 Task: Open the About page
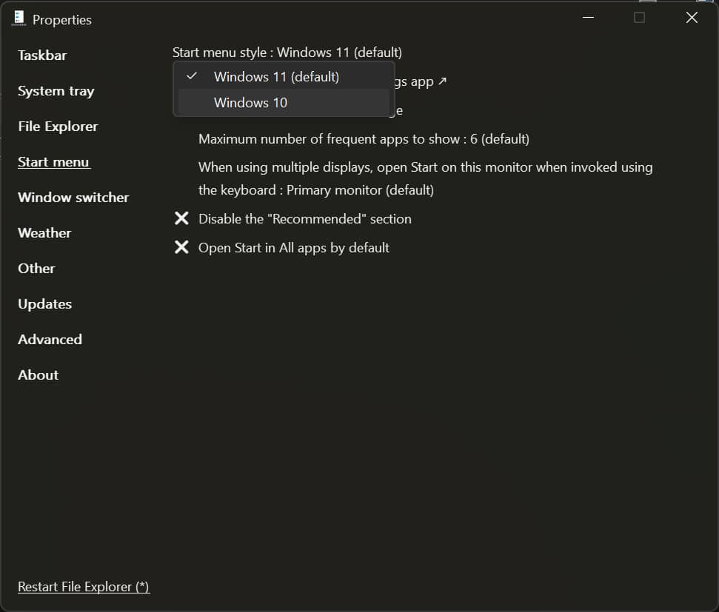tap(38, 374)
